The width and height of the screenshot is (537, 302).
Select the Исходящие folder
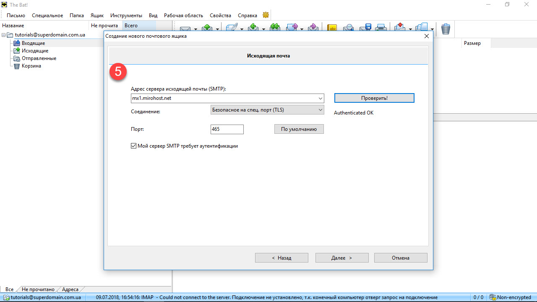point(35,51)
